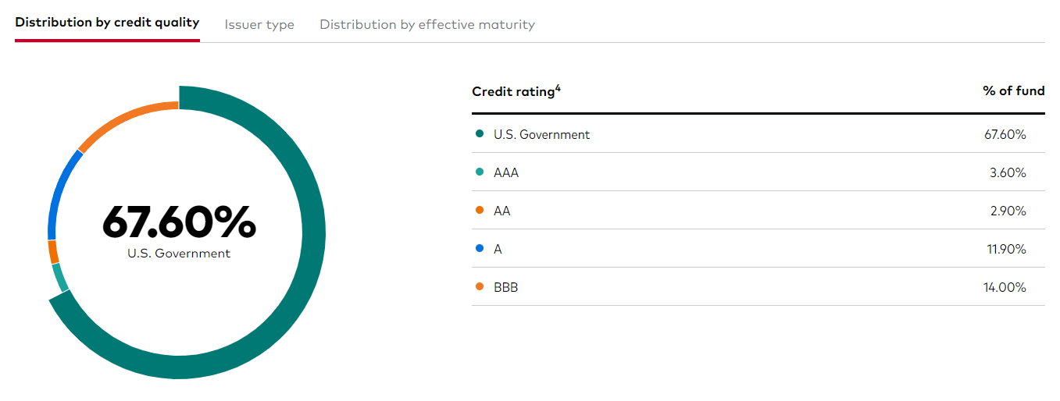This screenshot has width=1060, height=401.
Task: Click the small orange AA donut segment
Action: pos(53,252)
